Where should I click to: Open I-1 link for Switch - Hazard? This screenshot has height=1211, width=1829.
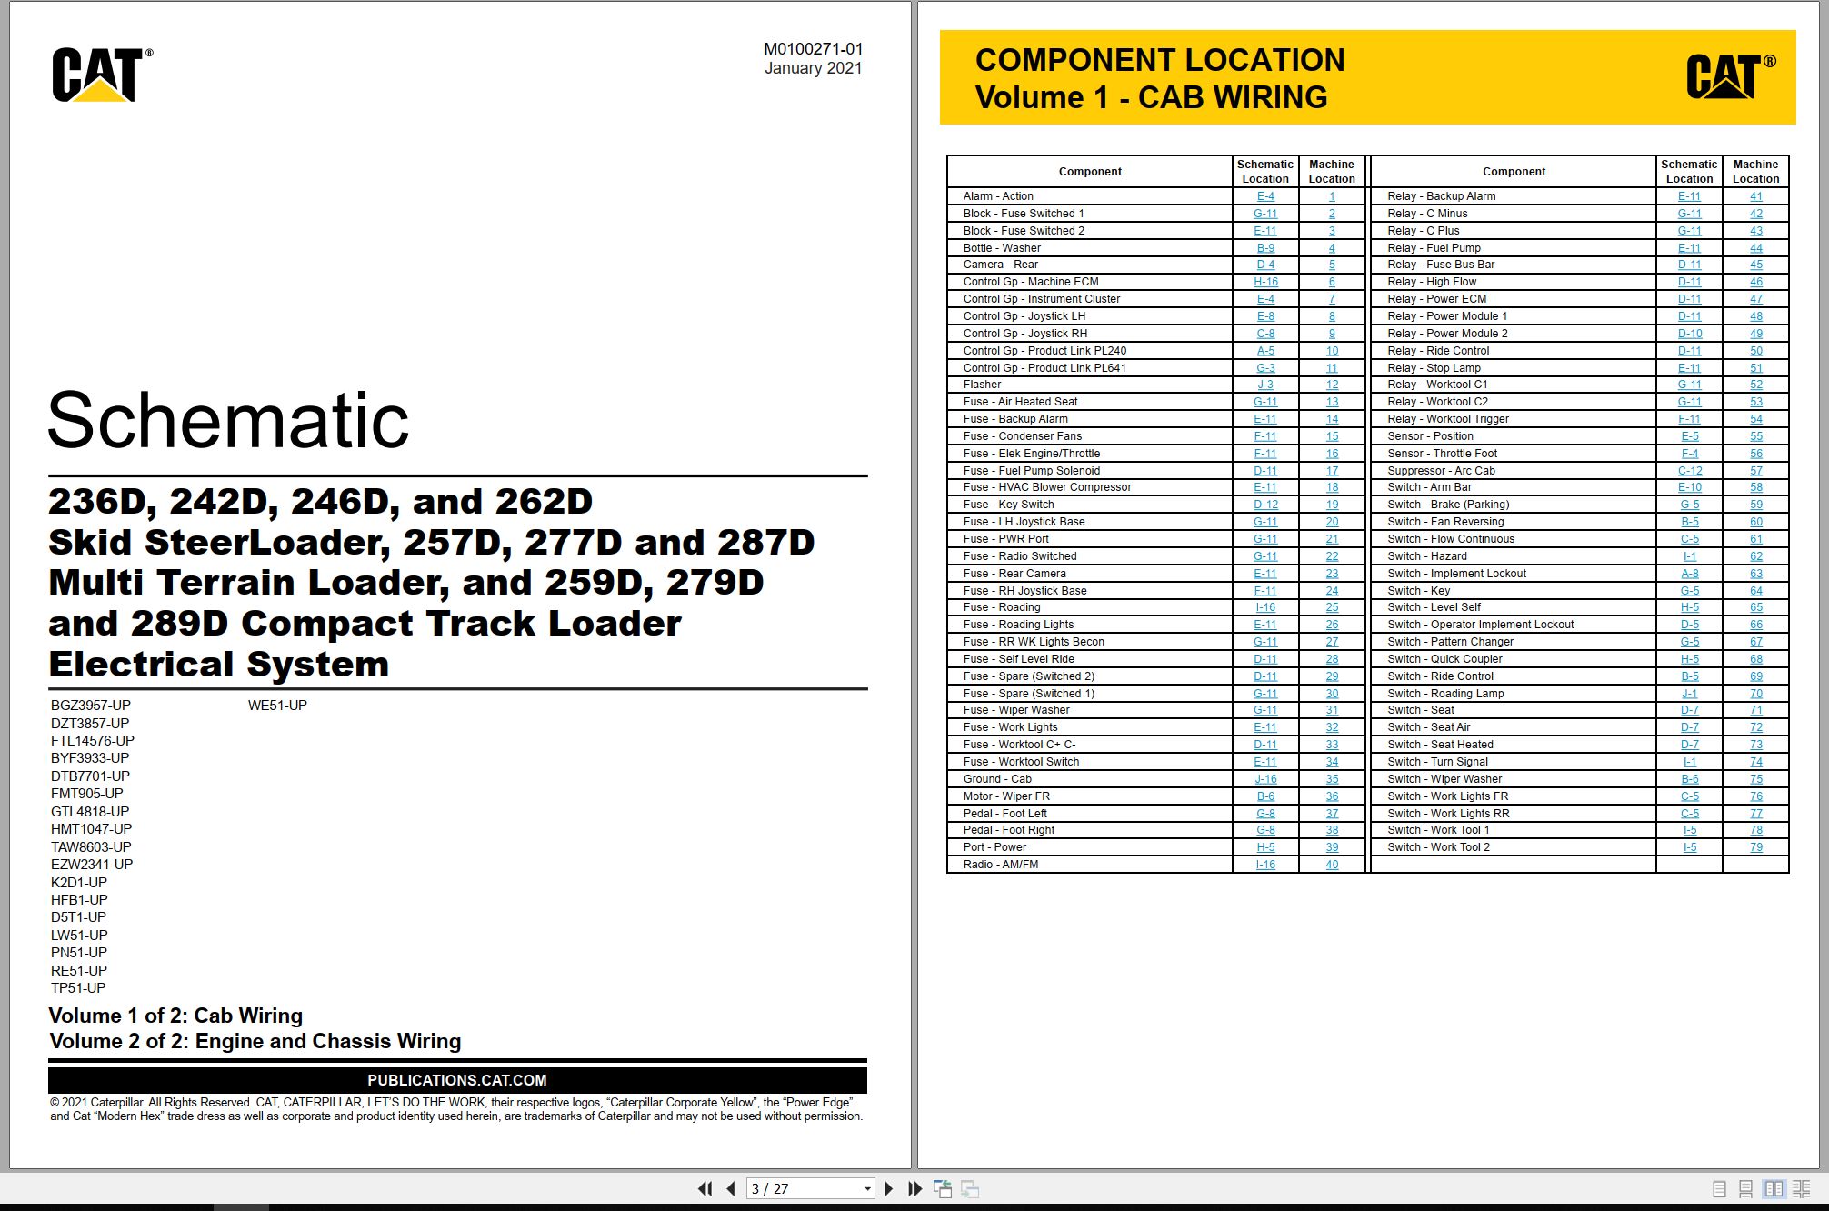coord(1689,556)
